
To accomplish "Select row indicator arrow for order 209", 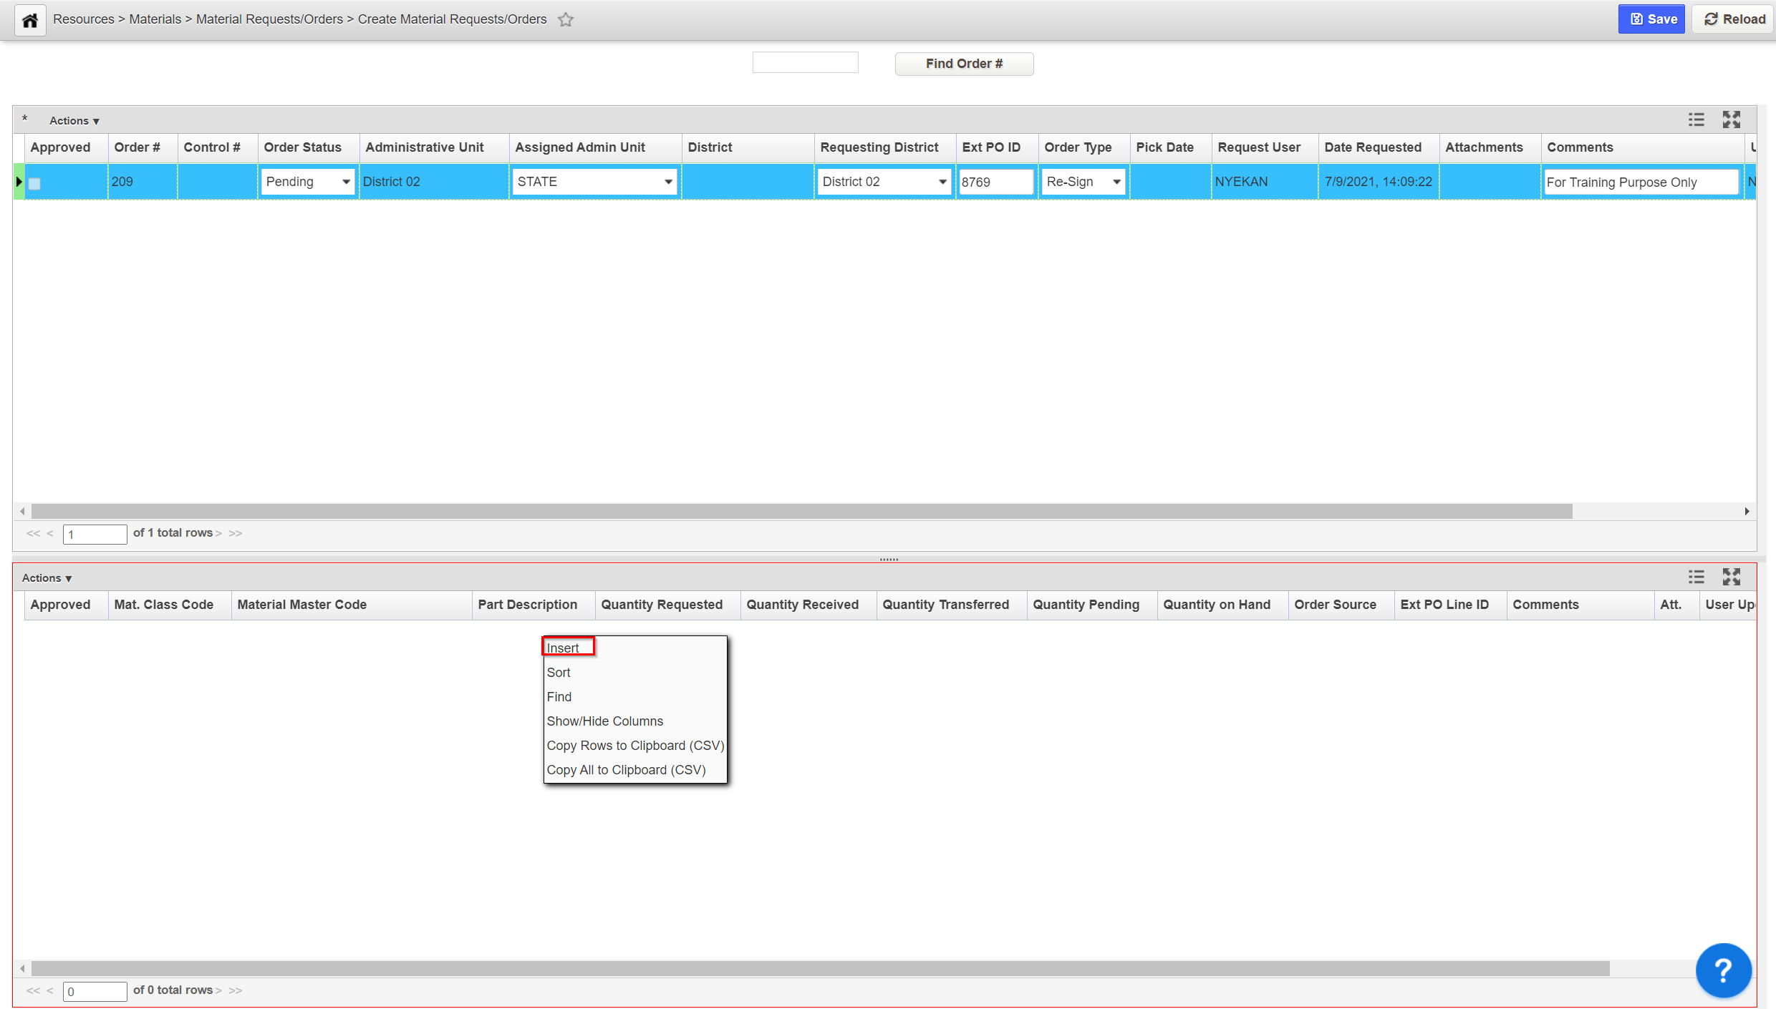I will [x=19, y=182].
